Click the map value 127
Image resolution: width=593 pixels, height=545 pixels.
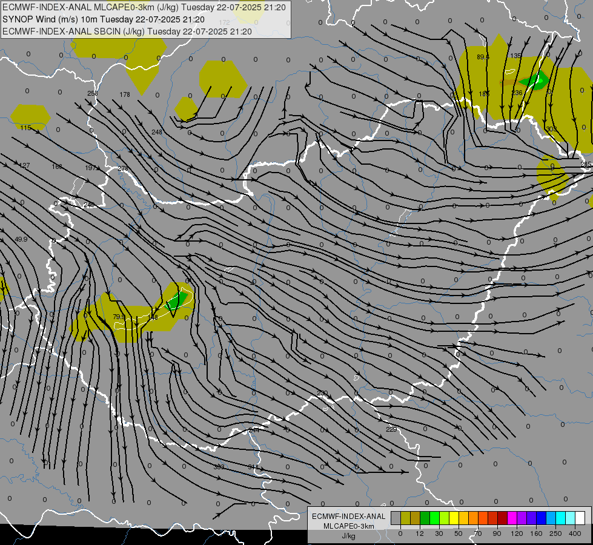click(24, 166)
